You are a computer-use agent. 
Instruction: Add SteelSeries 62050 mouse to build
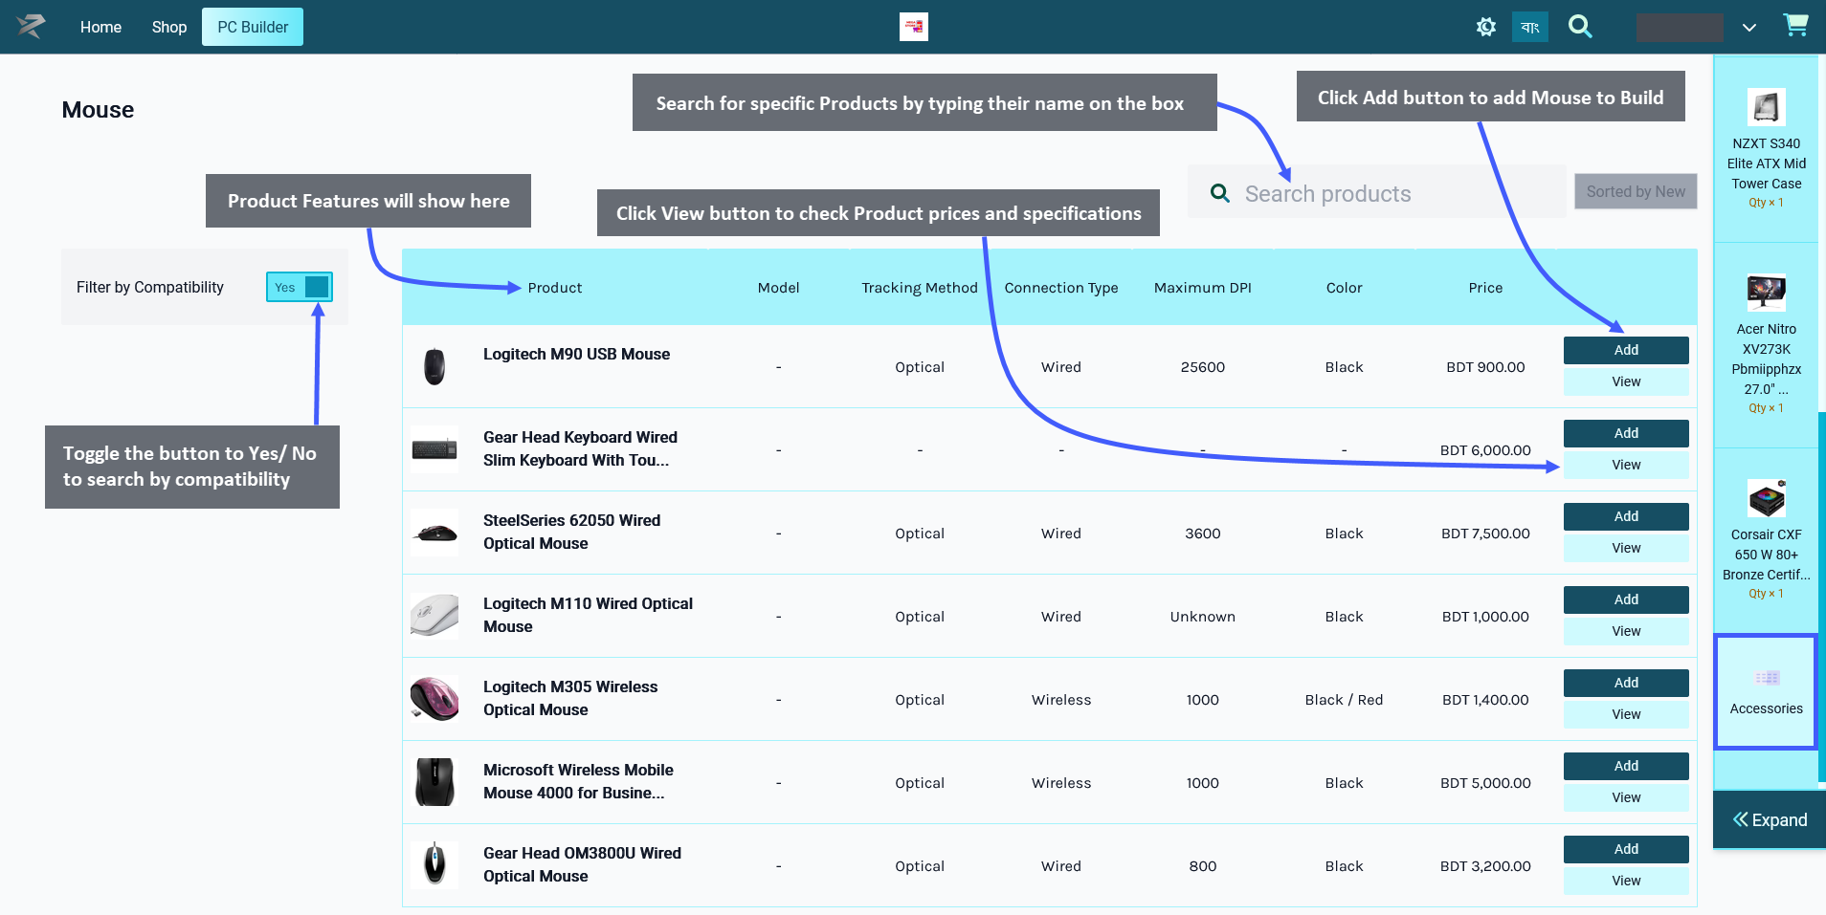point(1626,516)
